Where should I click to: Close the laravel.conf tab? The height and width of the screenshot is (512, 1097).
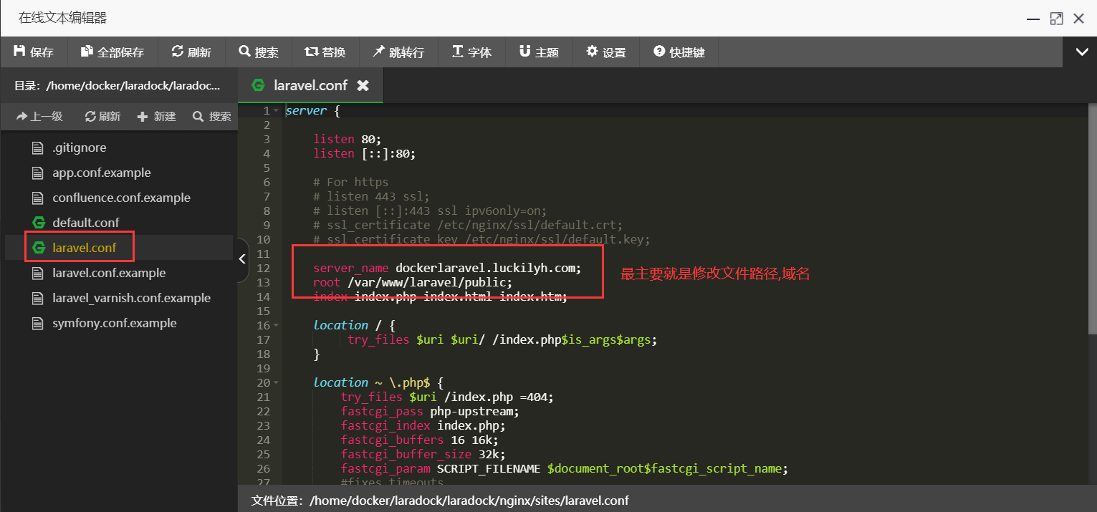tap(363, 86)
